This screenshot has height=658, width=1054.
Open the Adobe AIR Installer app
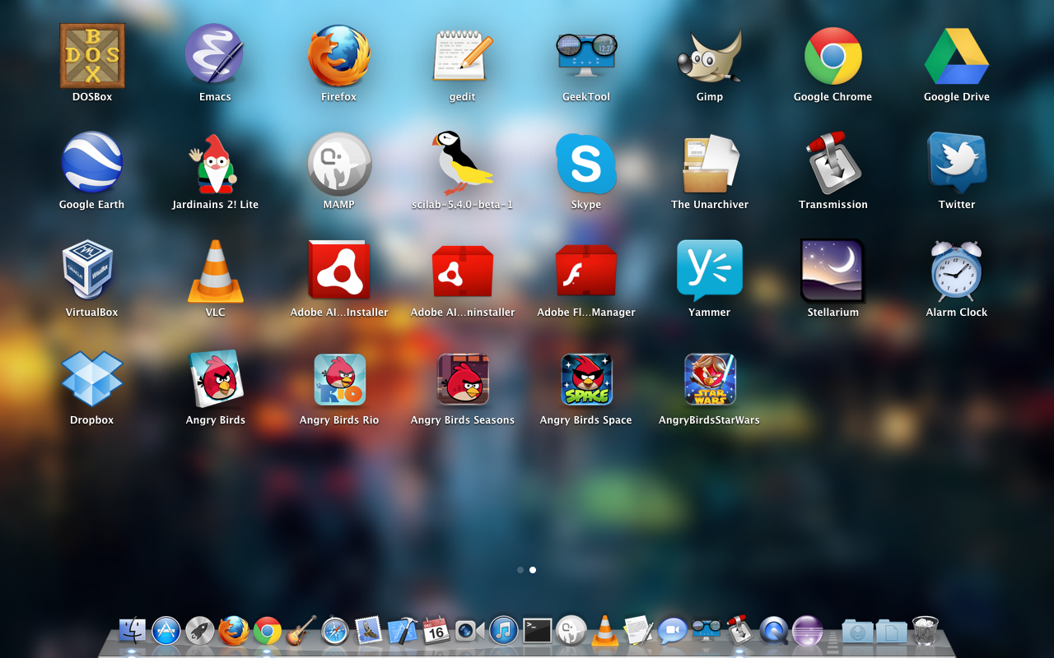(x=339, y=271)
